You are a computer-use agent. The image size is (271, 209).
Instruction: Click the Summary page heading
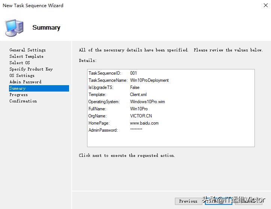[x=46, y=27]
